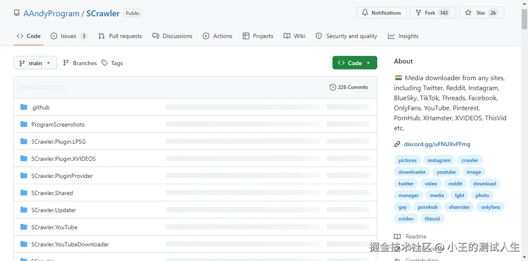Switch to the Code tab
This screenshot has height=261, width=528.
[x=28, y=36]
